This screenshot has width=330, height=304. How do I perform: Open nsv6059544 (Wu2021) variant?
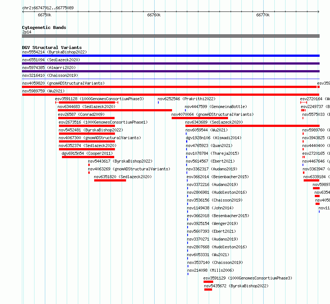(x=207, y=130)
